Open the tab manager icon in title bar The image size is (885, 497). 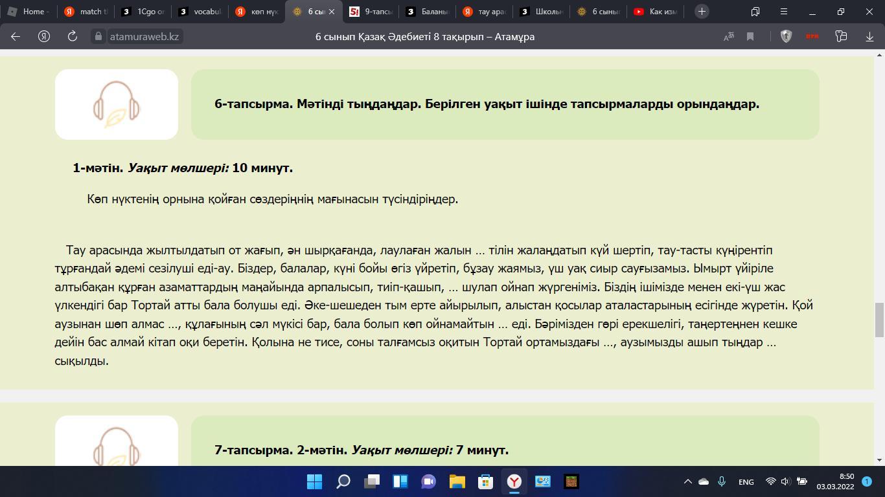pyautogui.click(x=755, y=11)
